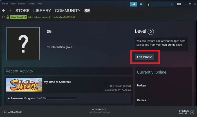Image resolution: width=197 pixels, height=117 pixels.
Task: Click the 0 of 36 achievement count
Action: (41, 98)
